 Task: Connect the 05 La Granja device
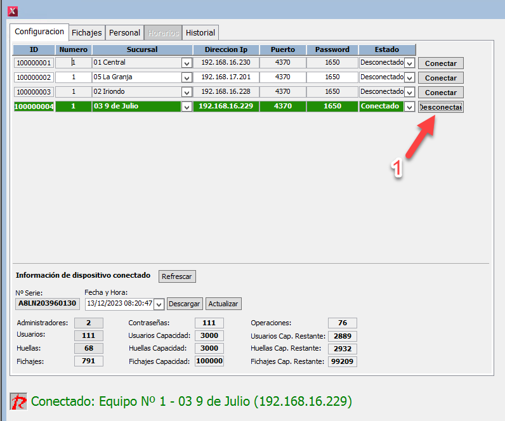coord(441,78)
